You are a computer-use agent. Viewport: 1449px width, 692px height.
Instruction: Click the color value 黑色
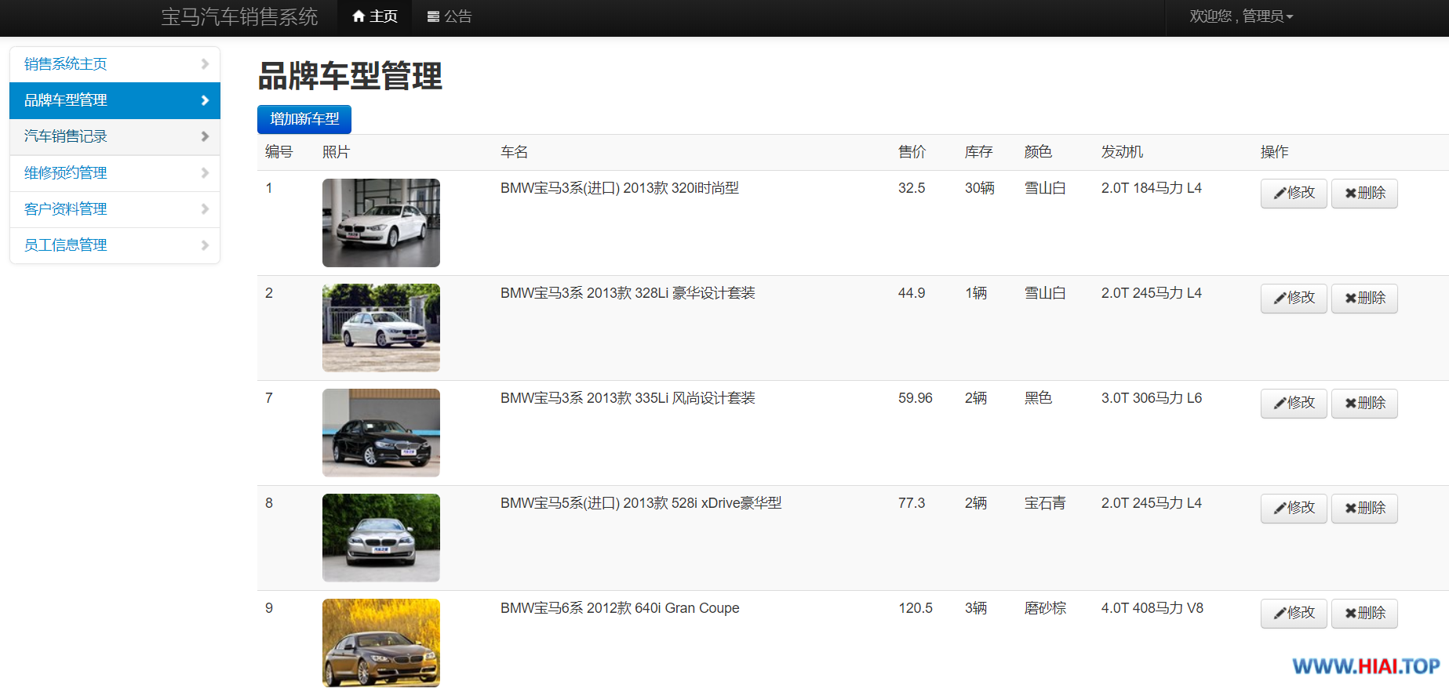point(1038,398)
